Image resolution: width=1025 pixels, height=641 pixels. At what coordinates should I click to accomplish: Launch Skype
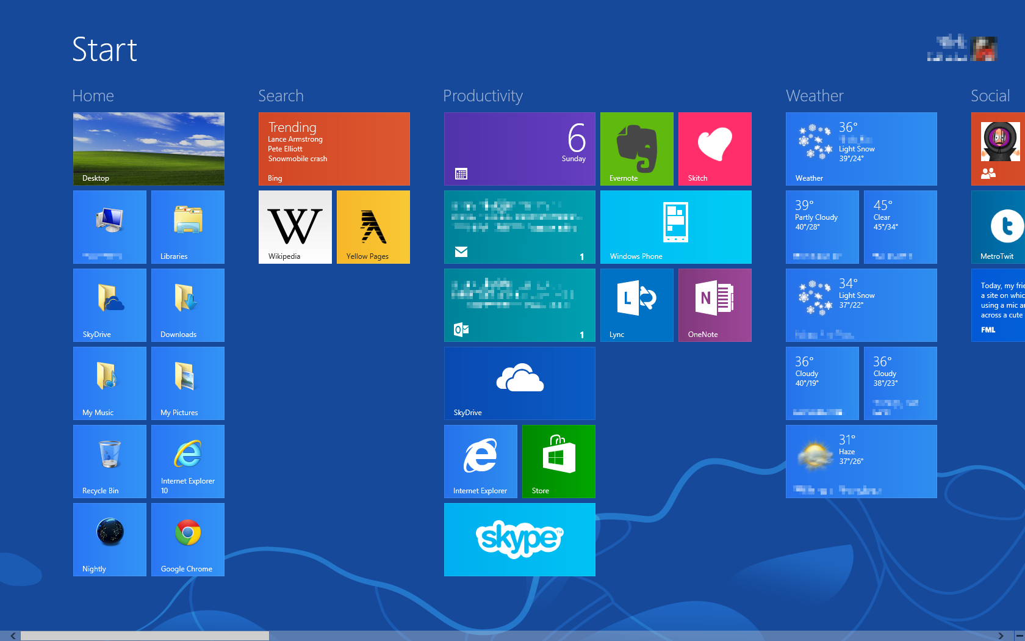(520, 540)
